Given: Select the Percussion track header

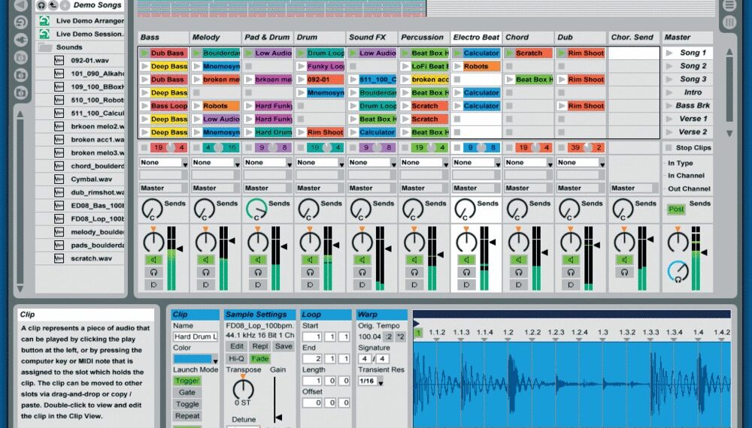Looking at the screenshot, I should 423,37.
